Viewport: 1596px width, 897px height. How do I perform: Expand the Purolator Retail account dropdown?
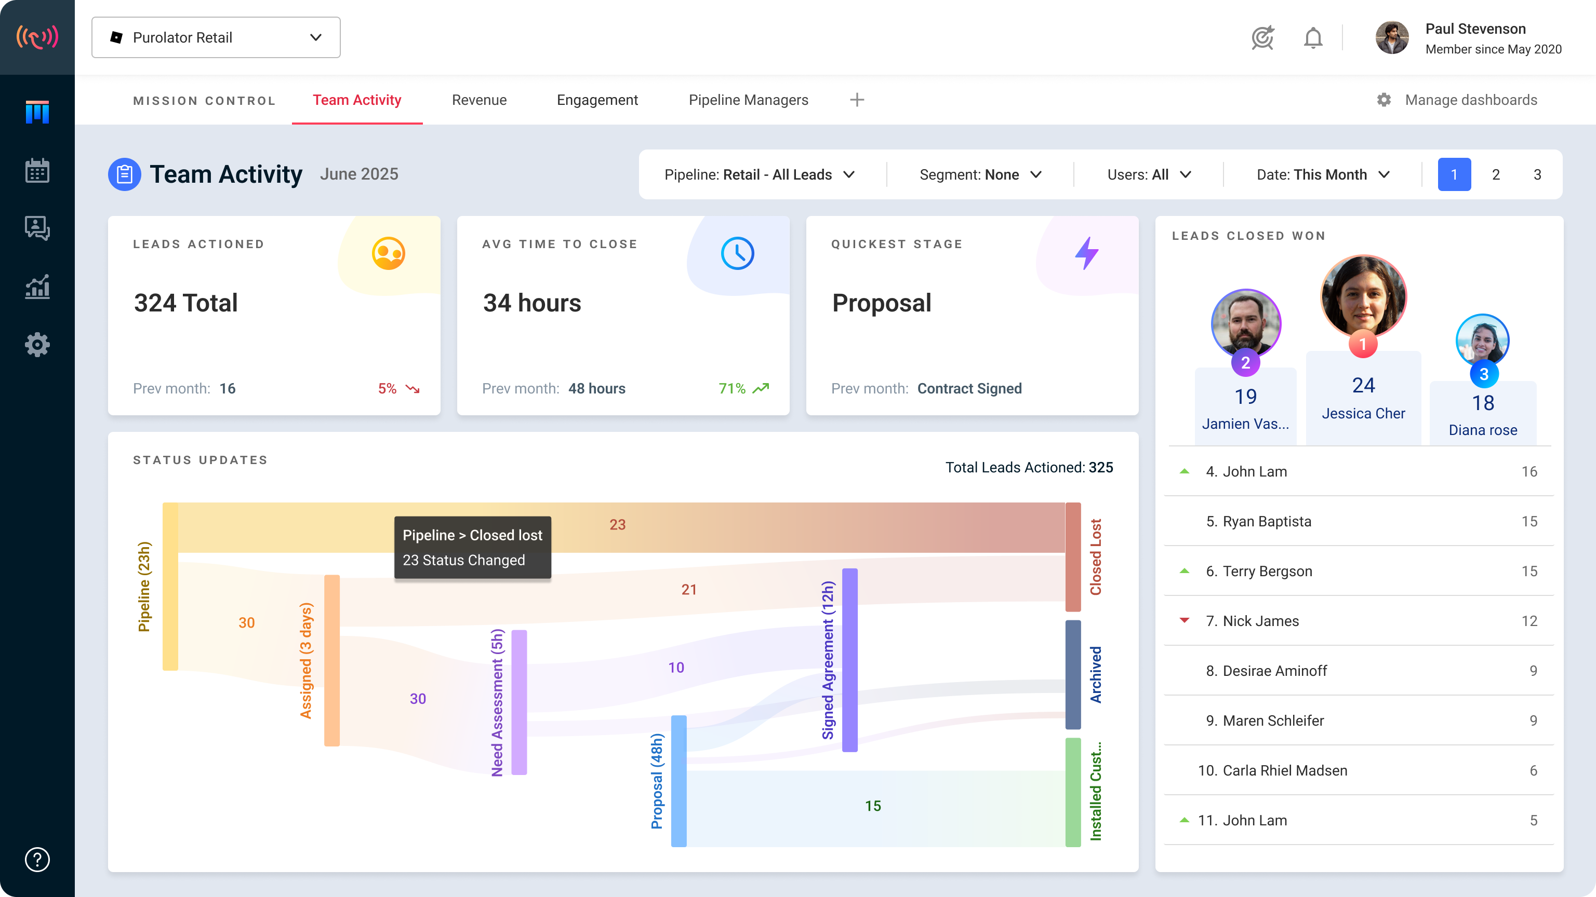pyautogui.click(x=216, y=38)
